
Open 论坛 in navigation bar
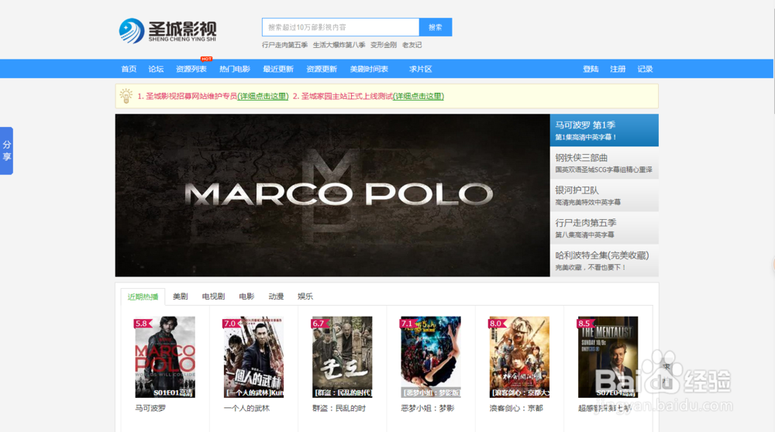[157, 69]
